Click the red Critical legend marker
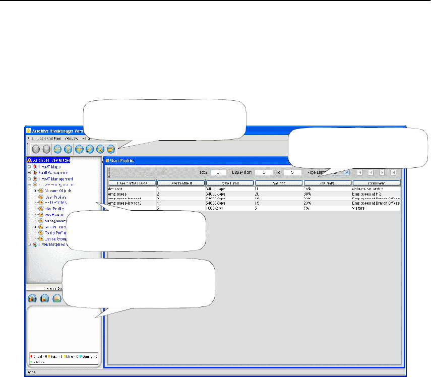Viewport: 431px width, 377px height. 32,356
